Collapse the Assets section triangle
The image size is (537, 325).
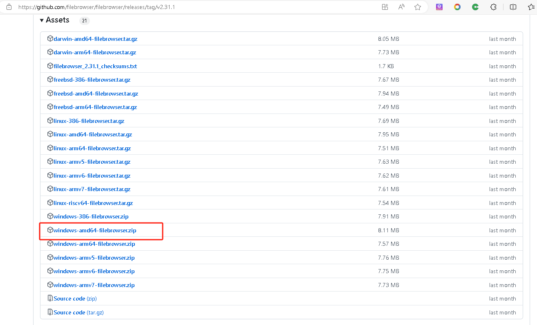pyautogui.click(x=42, y=20)
